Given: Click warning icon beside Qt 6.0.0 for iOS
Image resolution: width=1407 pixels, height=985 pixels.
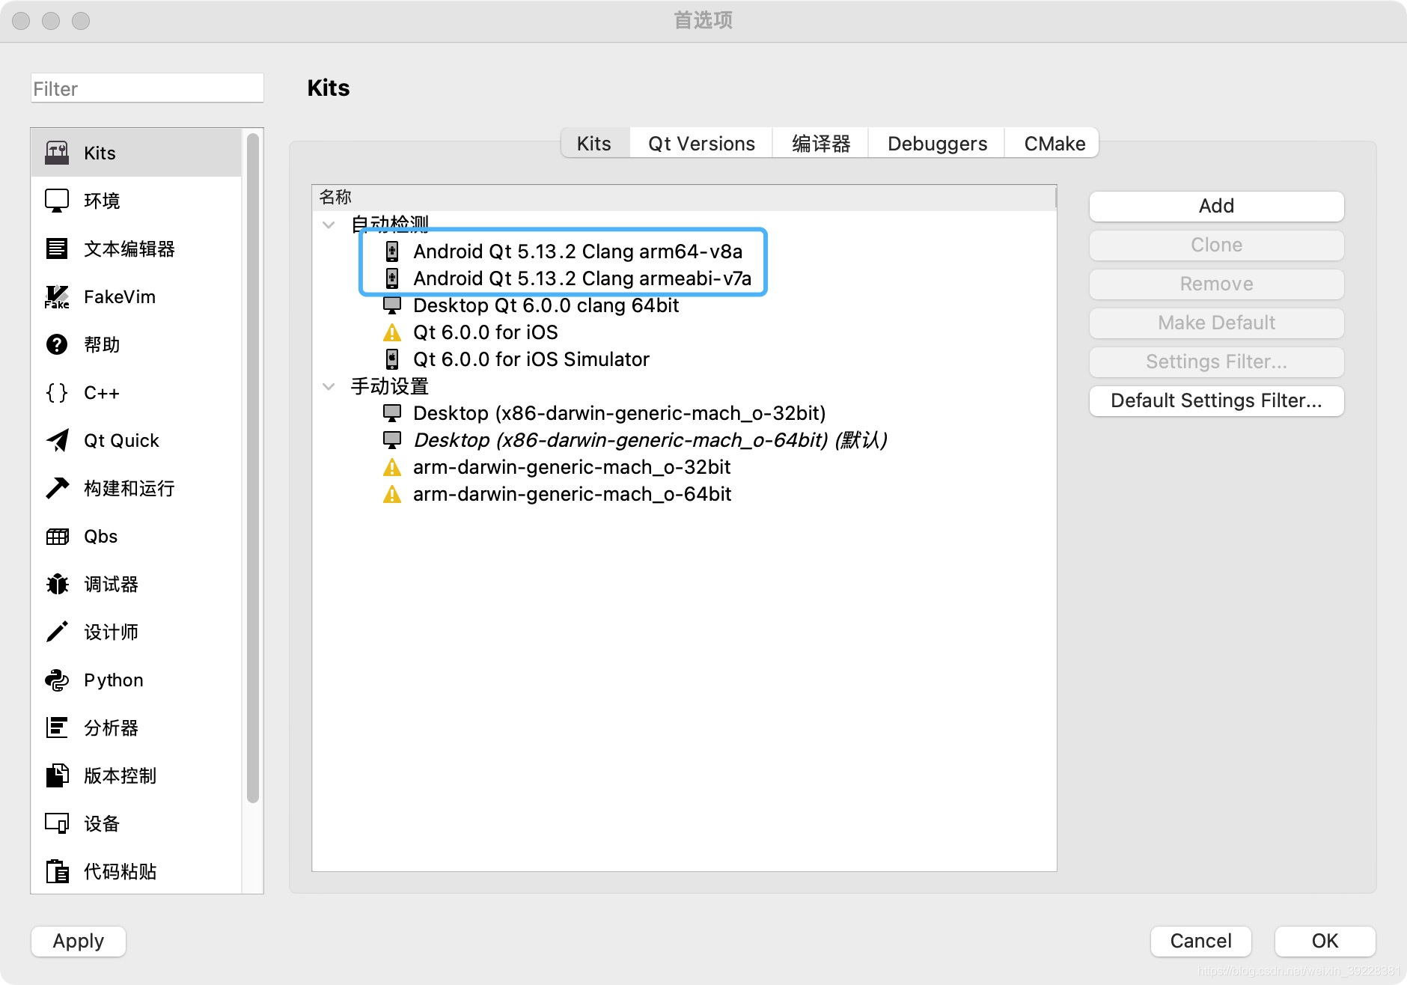Looking at the screenshot, I should click(x=391, y=332).
